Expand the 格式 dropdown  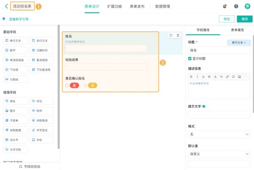click(219, 134)
